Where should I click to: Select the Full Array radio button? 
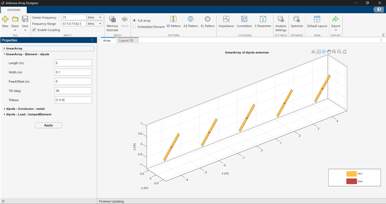click(134, 20)
